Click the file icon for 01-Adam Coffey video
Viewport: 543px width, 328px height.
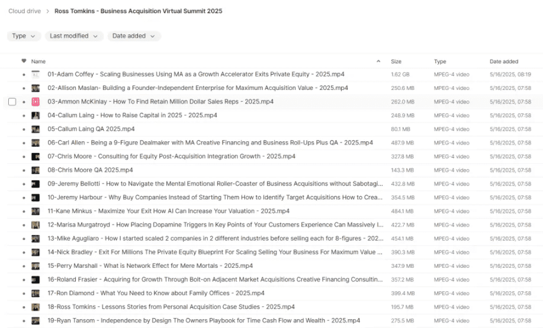(x=36, y=74)
